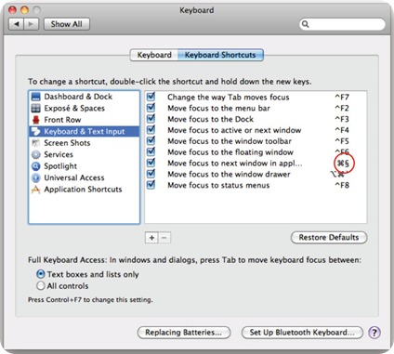Screen dimensions: 394x354
Task: Switch to the Keyboard tab
Action: (x=154, y=55)
